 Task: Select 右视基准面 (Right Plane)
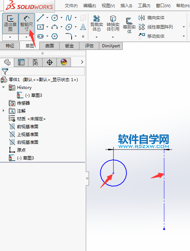(24, 142)
